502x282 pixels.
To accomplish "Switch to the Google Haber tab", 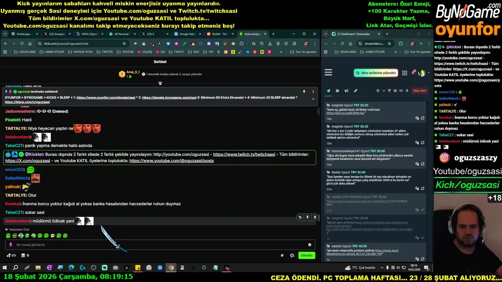I will [x=187, y=34].
